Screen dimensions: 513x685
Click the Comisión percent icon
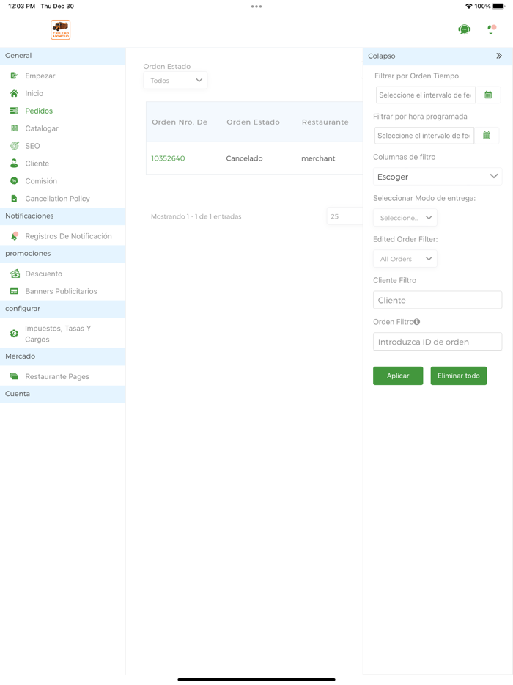pyautogui.click(x=15, y=181)
